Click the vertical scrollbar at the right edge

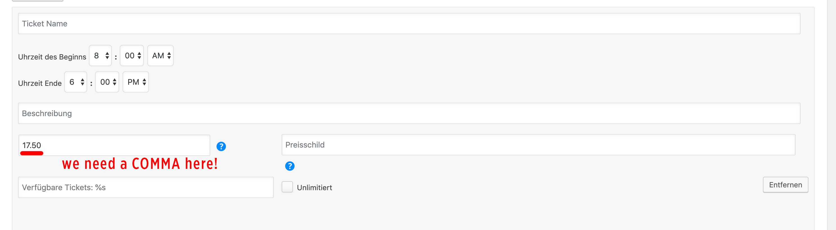pos(831,115)
